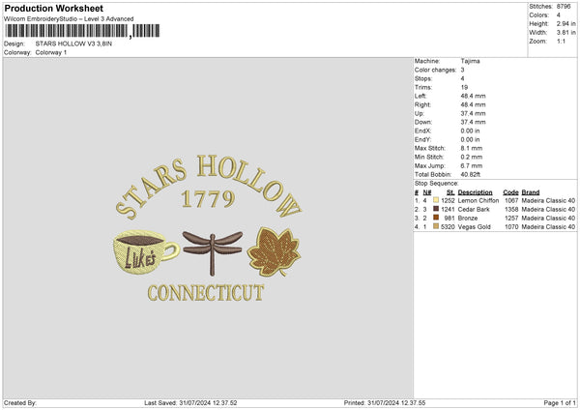Click the Min Stitch value 0.2 mm

tap(472, 158)
